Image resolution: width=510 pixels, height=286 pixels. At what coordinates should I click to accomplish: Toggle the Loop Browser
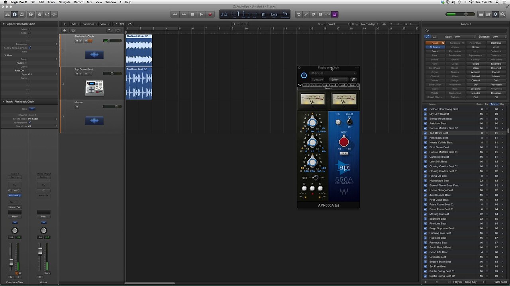495,14
